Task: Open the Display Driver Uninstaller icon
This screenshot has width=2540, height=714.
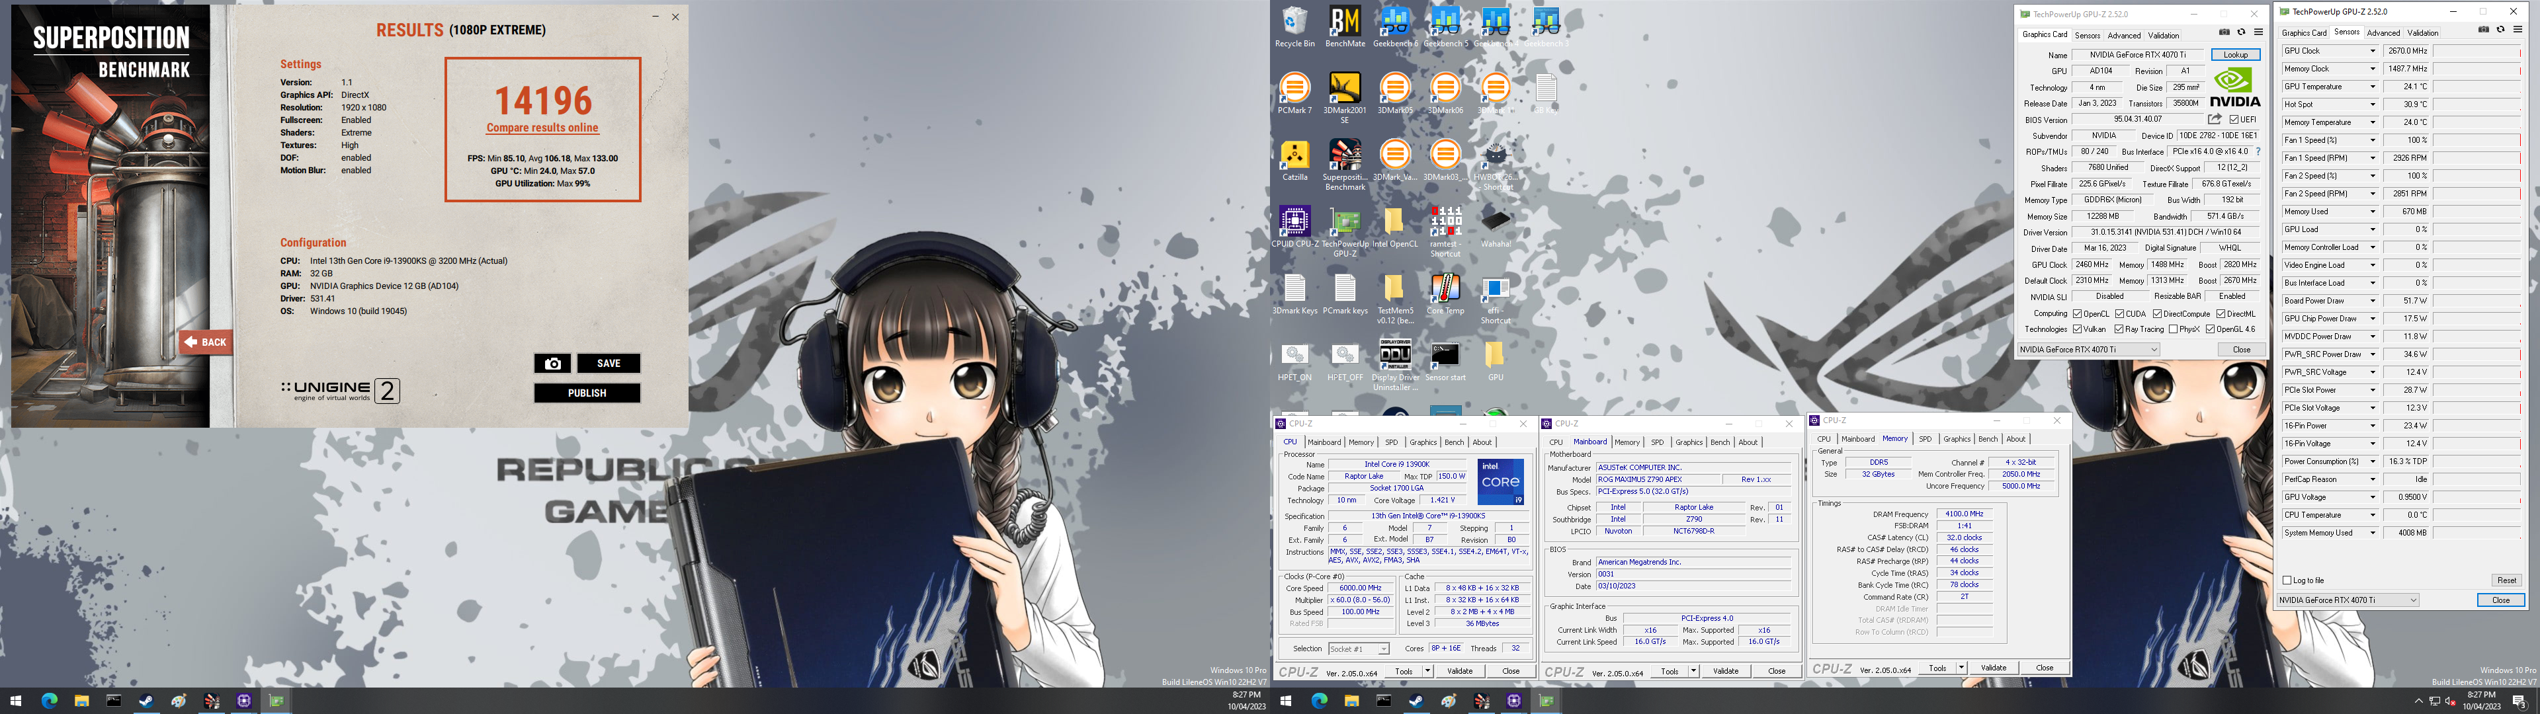Action: click(1395, 365)
